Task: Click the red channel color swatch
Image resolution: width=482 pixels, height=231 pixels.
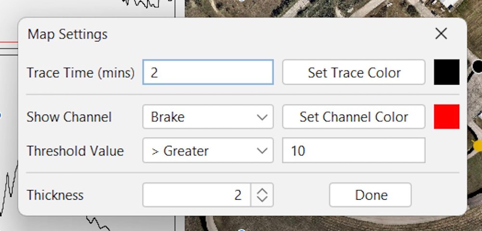Action: click(x=446, y=117)
